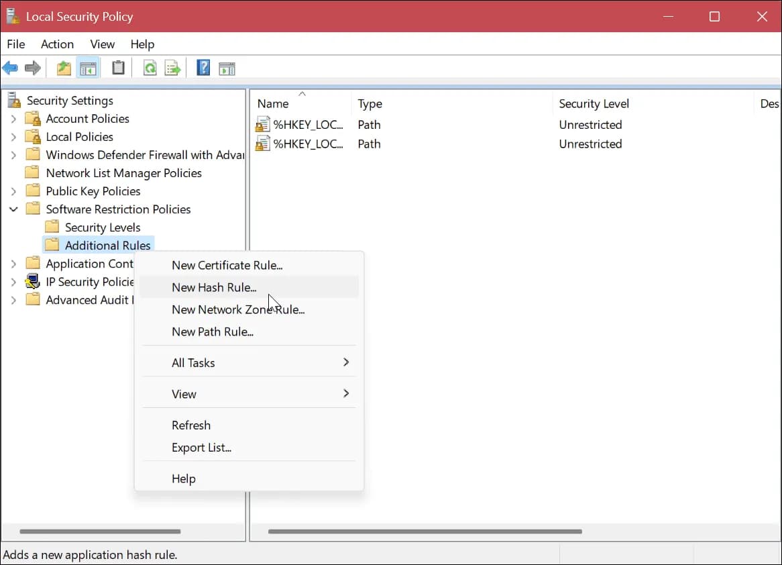Sort by the Security Level column header
782x565 pixels.
tap(594, 104)
